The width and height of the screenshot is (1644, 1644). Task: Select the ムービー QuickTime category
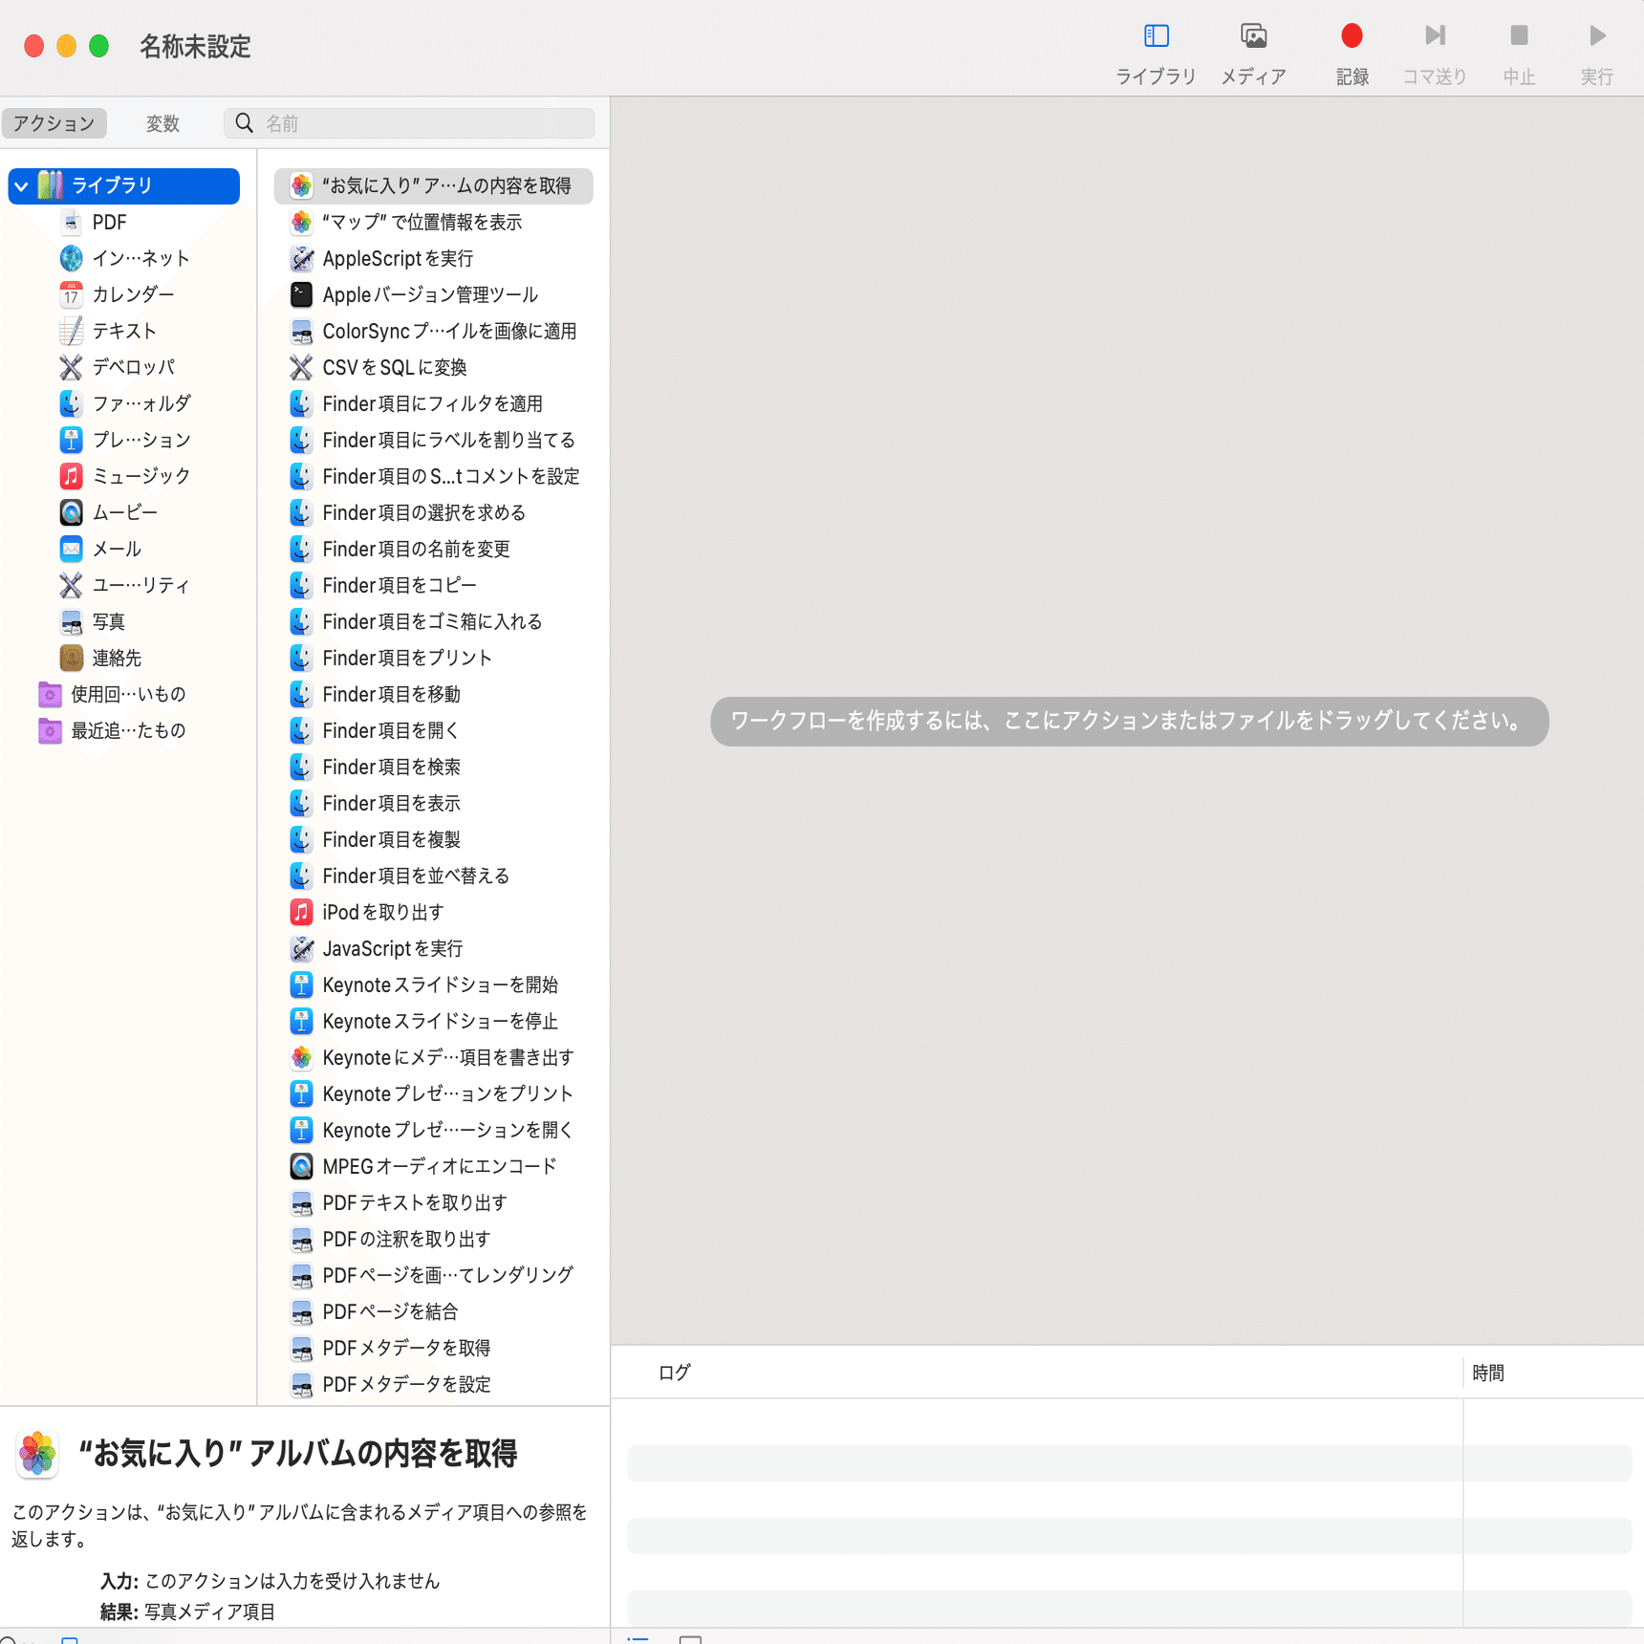click(108, 513)
